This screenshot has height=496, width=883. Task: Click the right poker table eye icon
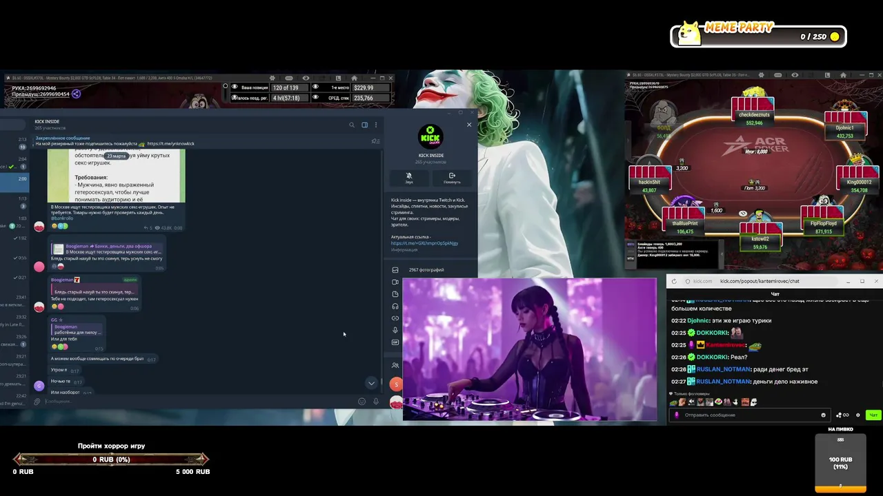click(x=795, y=74)
